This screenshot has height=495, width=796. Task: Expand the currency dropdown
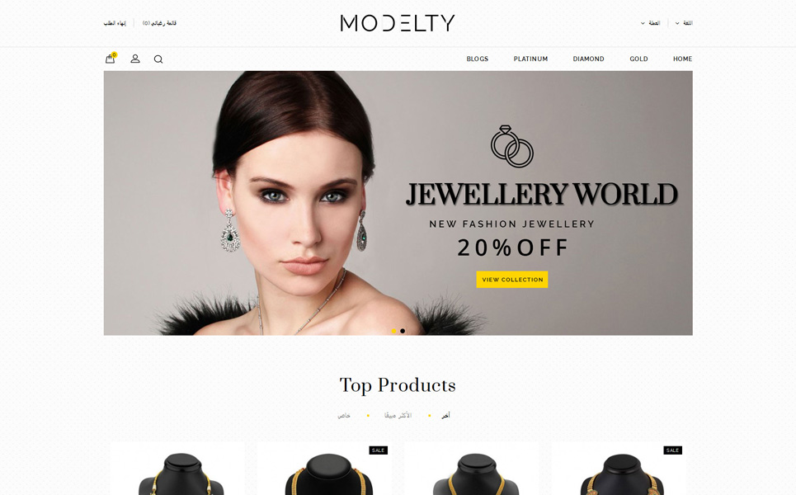(650, 23)
